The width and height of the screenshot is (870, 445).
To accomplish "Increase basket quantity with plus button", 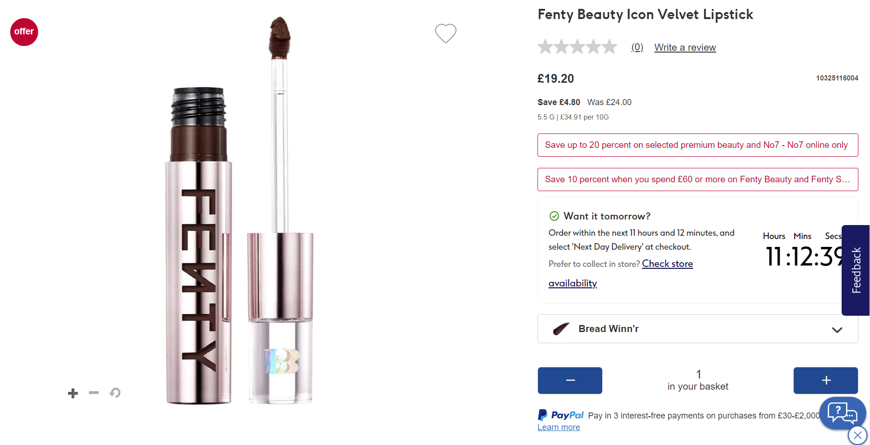I will [x=825, y=380].
